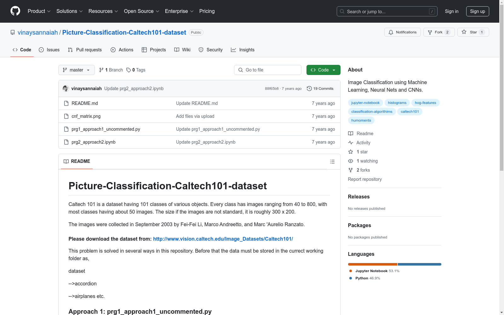
Task: Click file icon next to cnf_matrix.png
Action: click(x=66, y=116)
